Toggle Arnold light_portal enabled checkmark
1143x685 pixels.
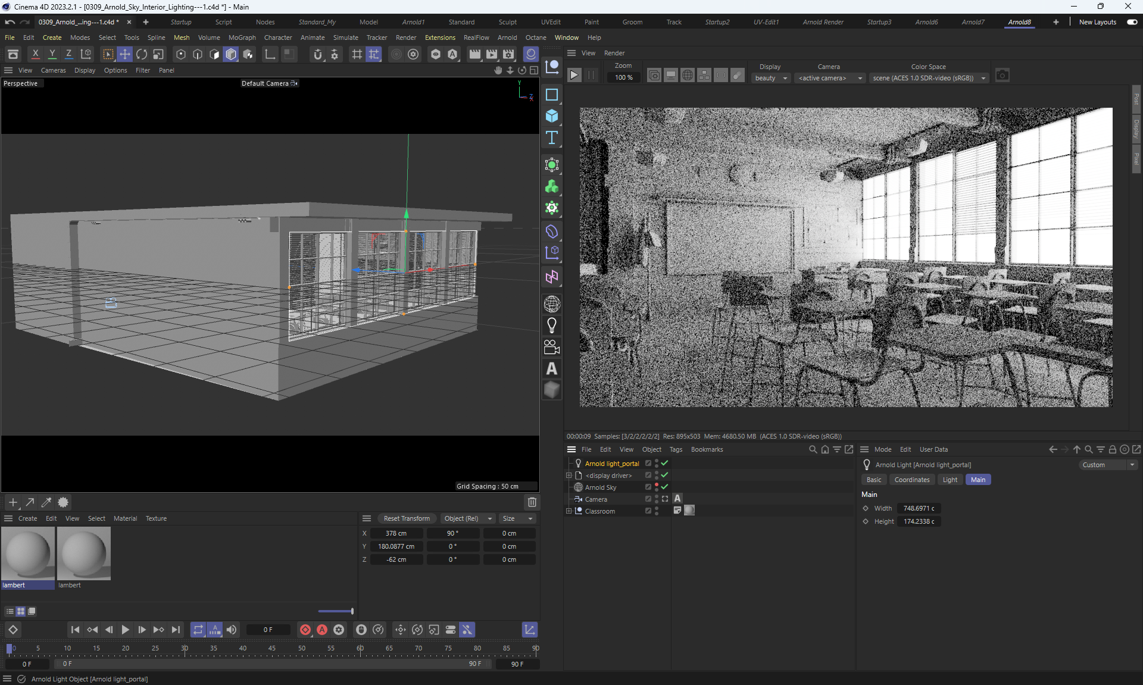pyautogui.click(x=664, y=463)
